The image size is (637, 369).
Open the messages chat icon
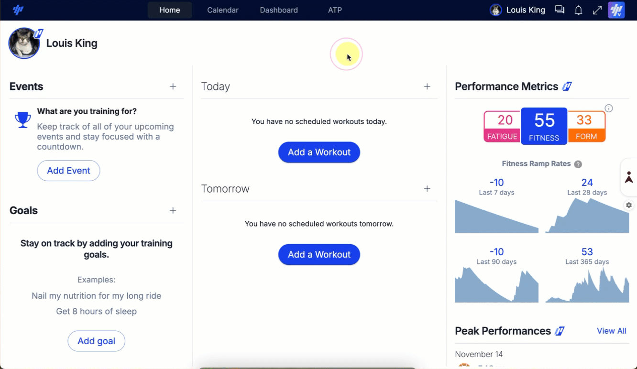pyautogui.click(x=560, y=10)
